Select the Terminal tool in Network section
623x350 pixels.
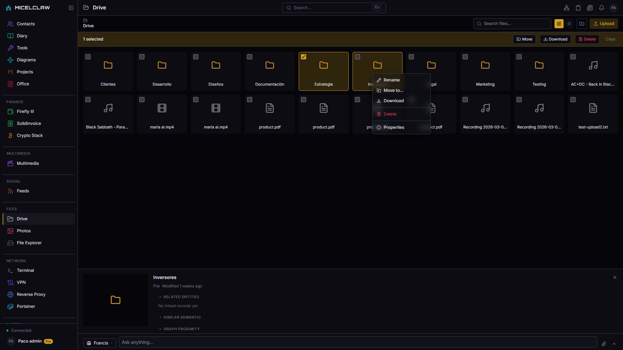25,270
